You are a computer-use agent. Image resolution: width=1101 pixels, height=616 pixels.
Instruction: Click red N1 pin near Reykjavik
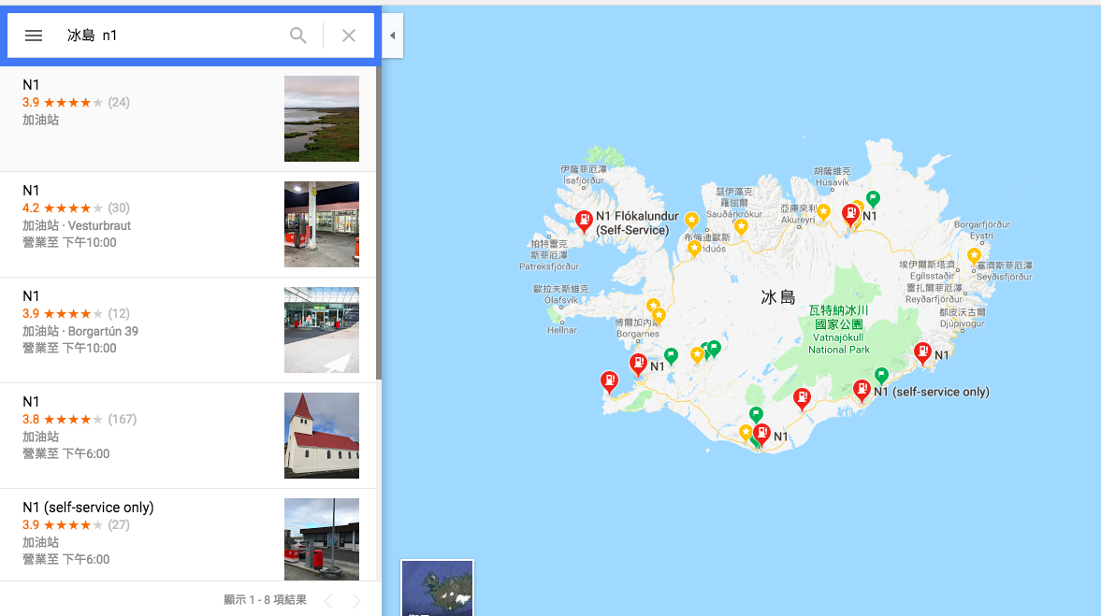tap(638, 365)
